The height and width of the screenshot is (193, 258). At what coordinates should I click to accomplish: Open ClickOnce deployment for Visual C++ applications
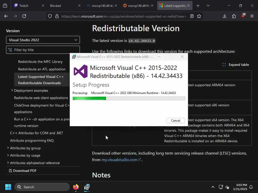(x=42, y=109)
